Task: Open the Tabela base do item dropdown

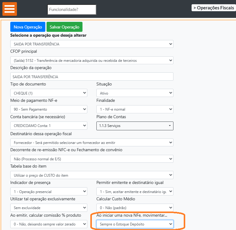Action: (x=92, y=175)
